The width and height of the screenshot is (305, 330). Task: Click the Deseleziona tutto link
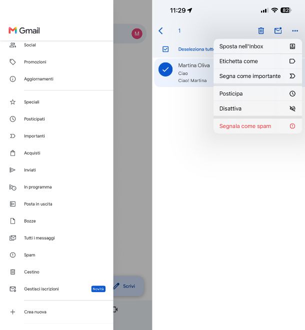click(x=196, y=49)
